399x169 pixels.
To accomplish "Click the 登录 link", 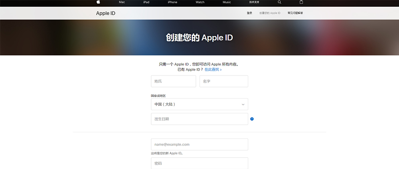I will [x=249, y=13].
